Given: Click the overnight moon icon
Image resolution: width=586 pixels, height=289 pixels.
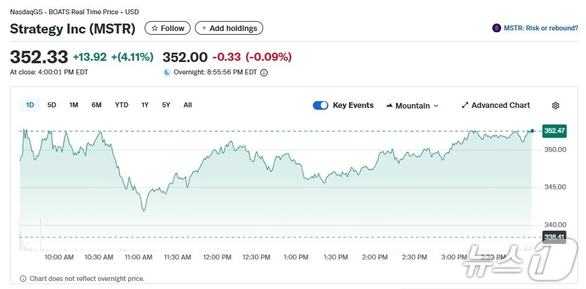Looking at the screenshot, I should click(x=166, y=73).
